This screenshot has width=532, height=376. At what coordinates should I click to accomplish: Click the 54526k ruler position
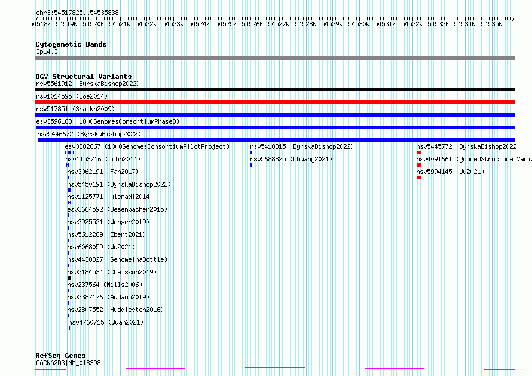[x=252, y=24]
